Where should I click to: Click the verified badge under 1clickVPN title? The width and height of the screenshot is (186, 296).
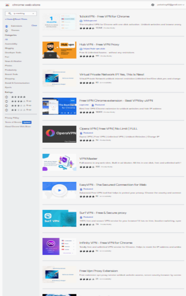81,21
